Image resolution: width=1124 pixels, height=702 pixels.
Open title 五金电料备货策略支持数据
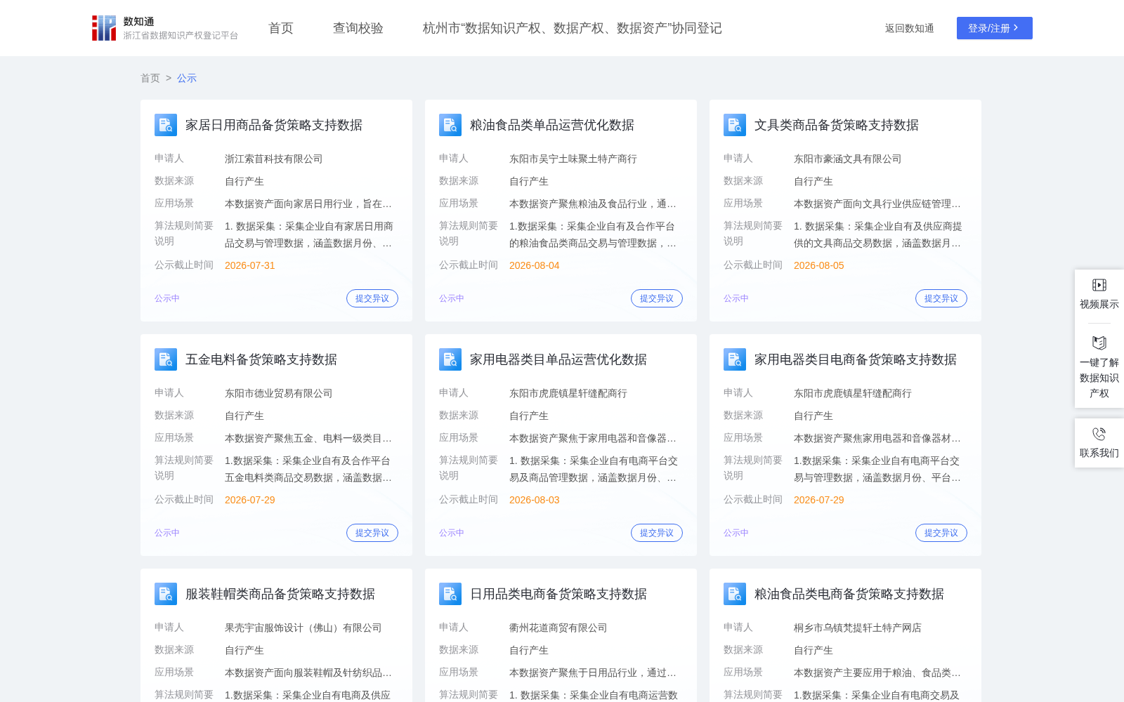[x=261, y=359]
